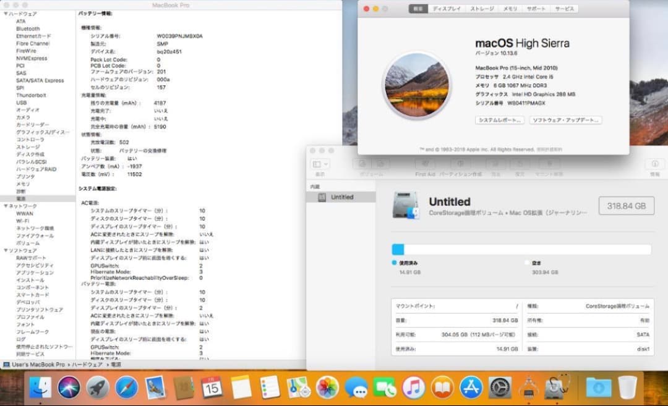This screenshot has width=668, height=406.
Task: Open Launchpad rocket icon in dock
Action: pyautogui.click(x=98, y=387)
